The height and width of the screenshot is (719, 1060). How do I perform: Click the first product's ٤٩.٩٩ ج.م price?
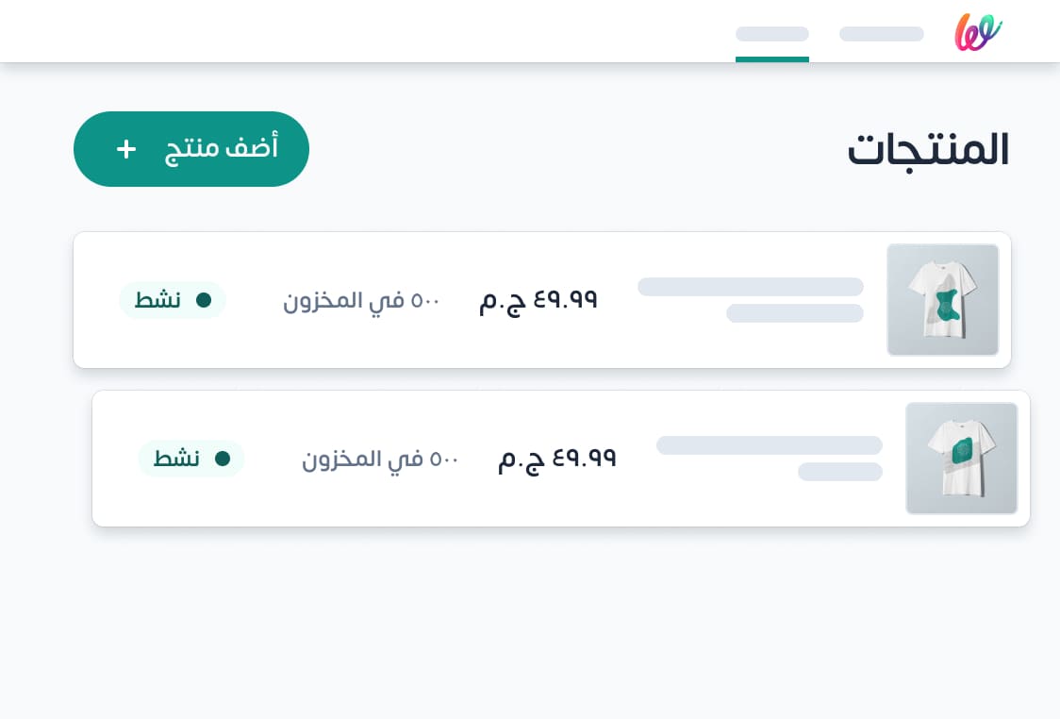[538, 300]
